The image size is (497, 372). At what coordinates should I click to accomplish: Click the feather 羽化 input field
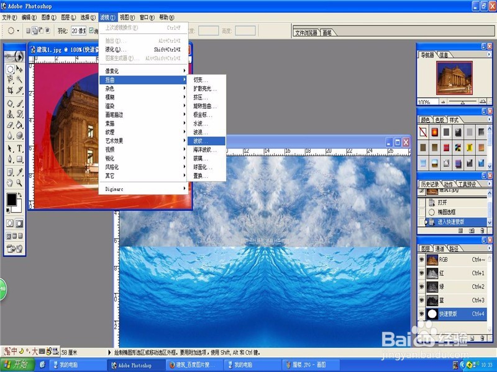pyautogui.click(x=79, y=30)
